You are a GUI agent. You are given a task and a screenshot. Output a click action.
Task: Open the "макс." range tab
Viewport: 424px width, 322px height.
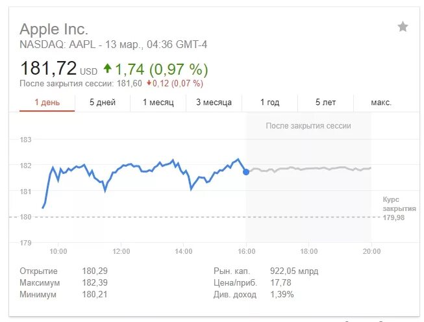[x=381, y=103]
